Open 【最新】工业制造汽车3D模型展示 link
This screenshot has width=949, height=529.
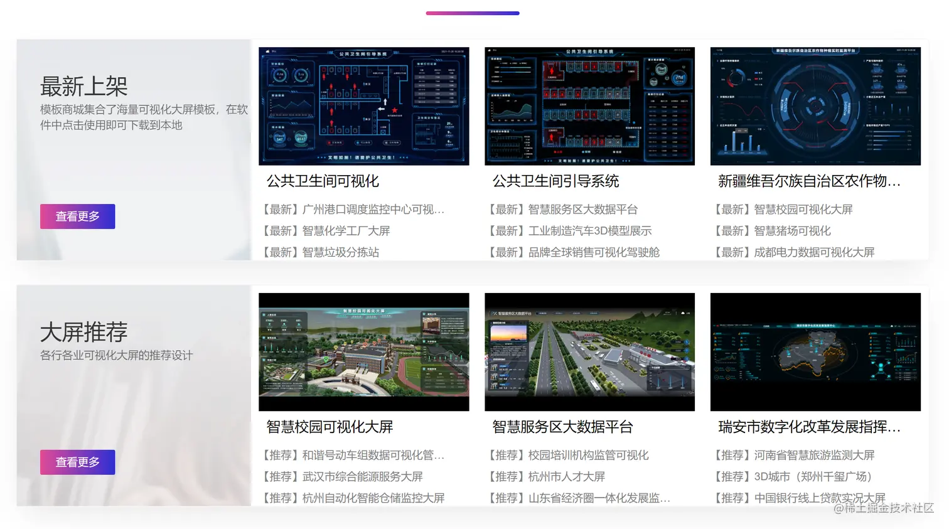569,231
